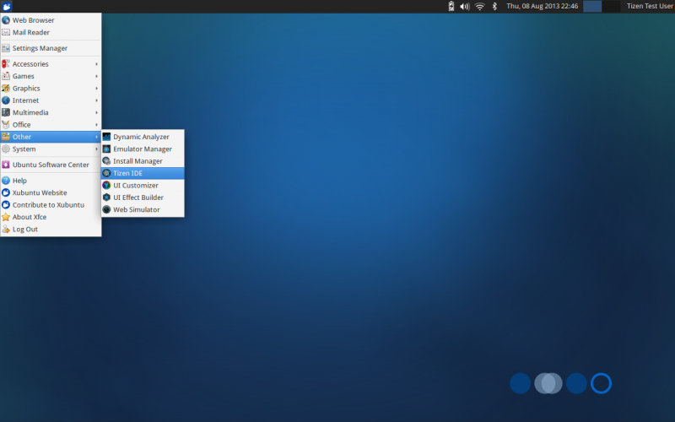This screenshot has height=422, width=675.
Task: Open the Contribute to Xubuntu icon
Action: pos(6,205)
